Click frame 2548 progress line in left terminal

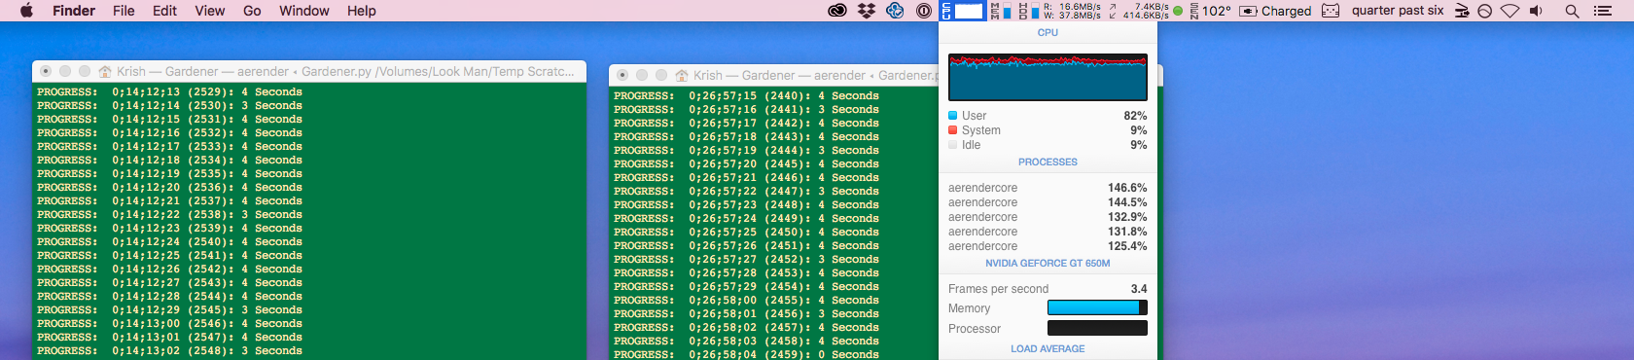tap(169, 351)
